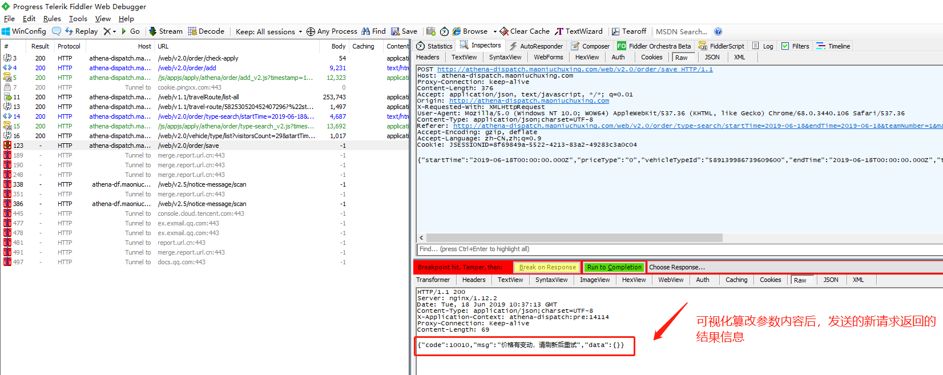The height and width of the screenshot is (375, 943).
Task: Click the lock icon of session 7
Action: pos(7,87)
